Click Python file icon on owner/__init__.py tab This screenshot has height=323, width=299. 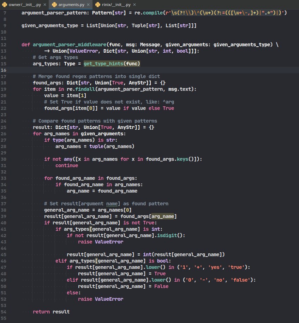(x=5, y=5)
